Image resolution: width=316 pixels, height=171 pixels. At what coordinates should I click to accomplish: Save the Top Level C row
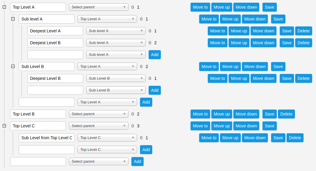[269, 126]
